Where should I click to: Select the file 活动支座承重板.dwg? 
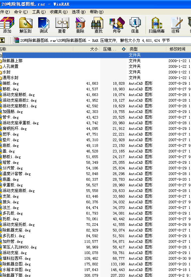21,123
